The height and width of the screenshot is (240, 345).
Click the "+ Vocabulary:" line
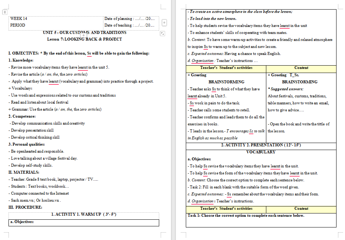coord(20,88)
